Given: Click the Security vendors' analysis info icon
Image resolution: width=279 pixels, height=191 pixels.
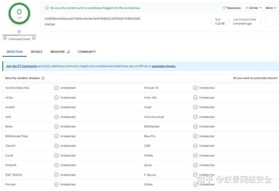Looking at the screenshot, I should pos(43,78).
